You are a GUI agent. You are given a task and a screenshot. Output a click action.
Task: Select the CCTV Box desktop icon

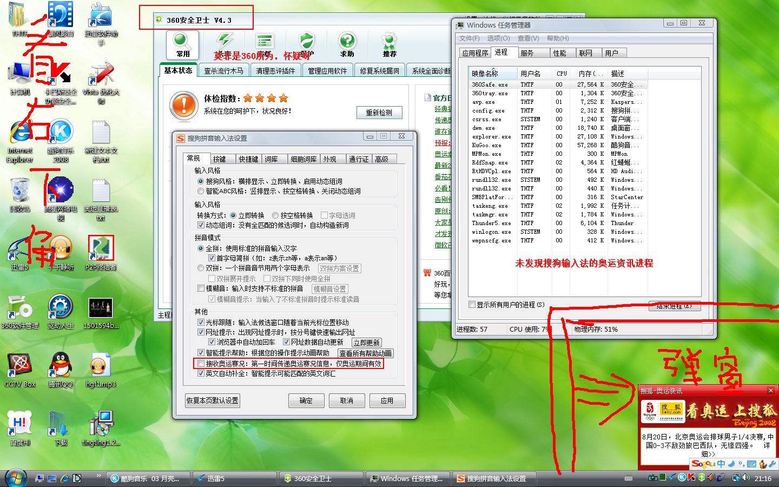click(20, 370)
